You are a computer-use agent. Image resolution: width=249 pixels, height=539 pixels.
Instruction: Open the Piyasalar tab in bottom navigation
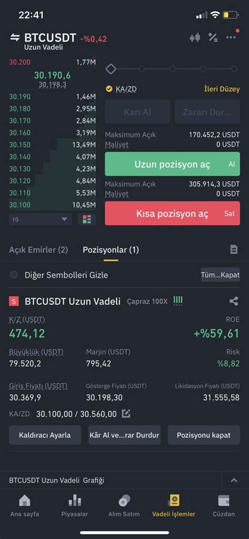click(x=75, y=506)
